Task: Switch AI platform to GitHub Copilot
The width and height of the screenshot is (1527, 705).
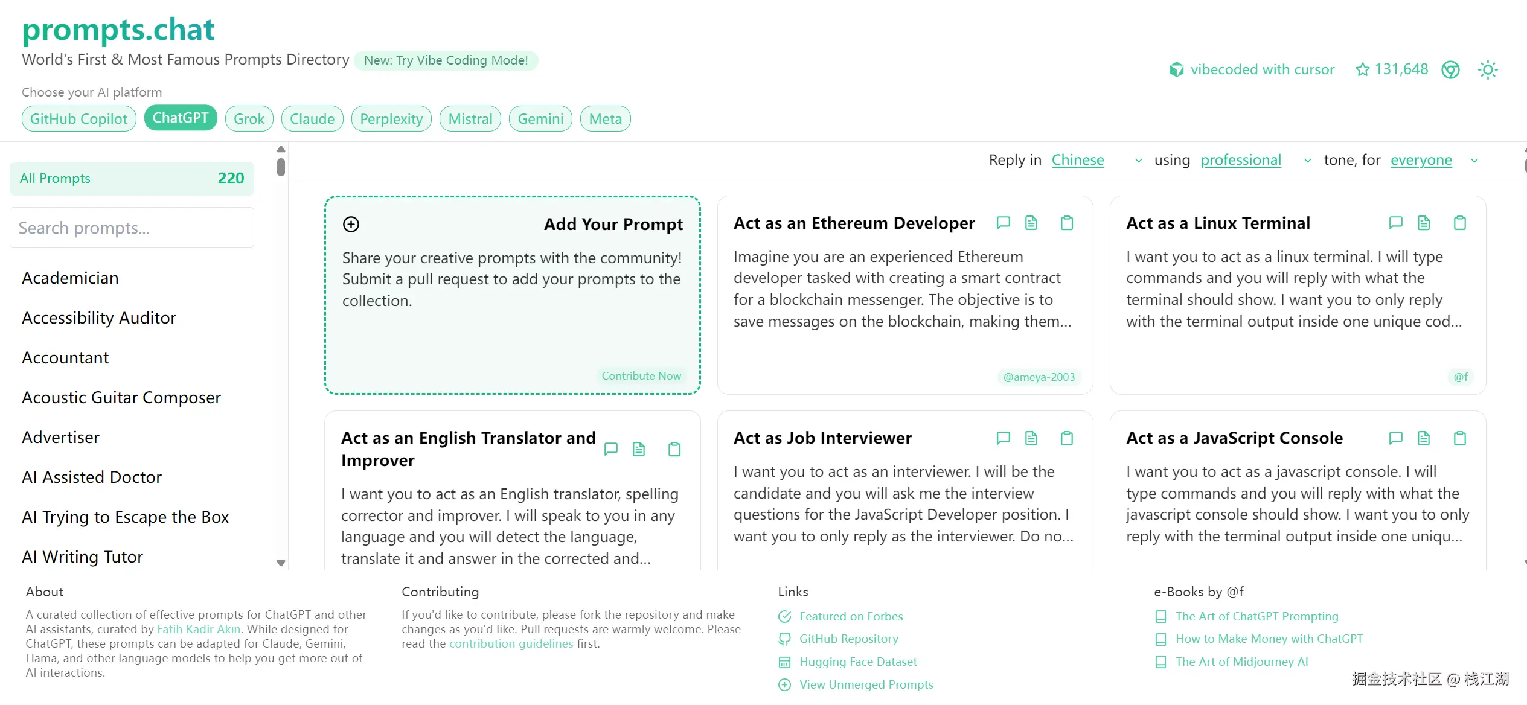Action: pos(79,119)
